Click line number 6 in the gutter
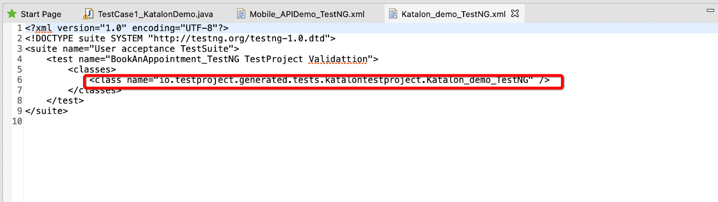 19,80
